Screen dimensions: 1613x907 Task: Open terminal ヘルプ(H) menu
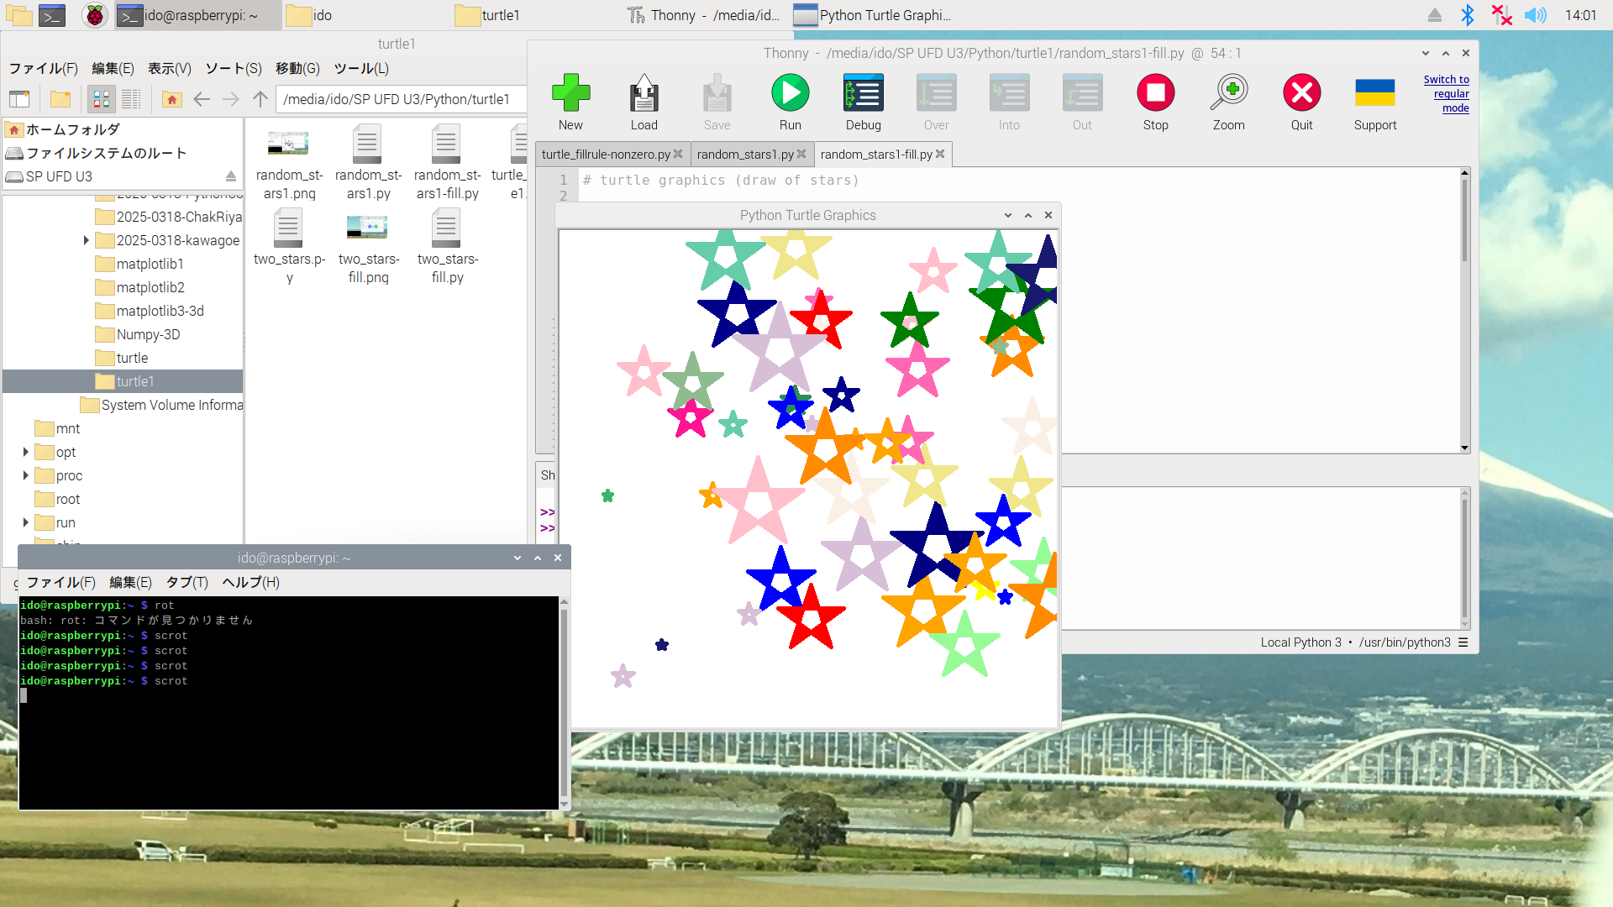[250, 582]
